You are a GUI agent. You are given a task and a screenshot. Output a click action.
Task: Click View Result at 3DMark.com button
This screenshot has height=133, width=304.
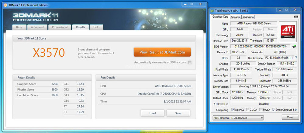coord(162,52)
